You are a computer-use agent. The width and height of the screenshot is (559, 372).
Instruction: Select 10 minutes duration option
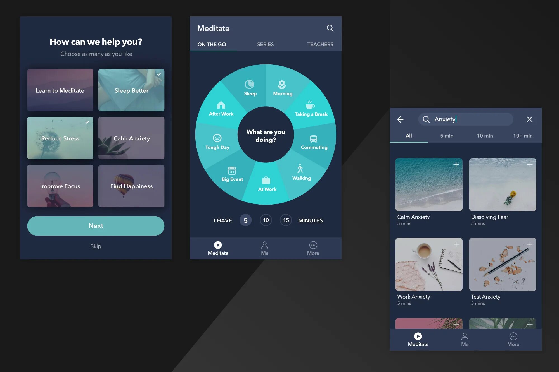[x=266, y=220]
